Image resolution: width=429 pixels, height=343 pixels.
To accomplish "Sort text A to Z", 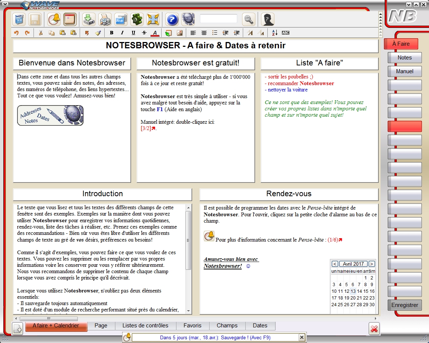I will tap(275, 33).
